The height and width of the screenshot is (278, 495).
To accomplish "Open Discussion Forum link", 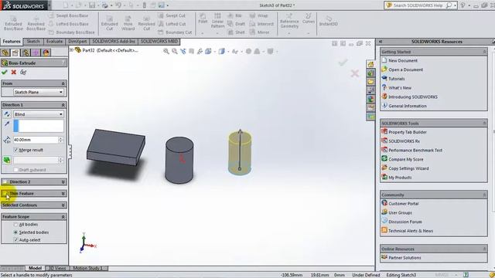I will click(405, 222).
